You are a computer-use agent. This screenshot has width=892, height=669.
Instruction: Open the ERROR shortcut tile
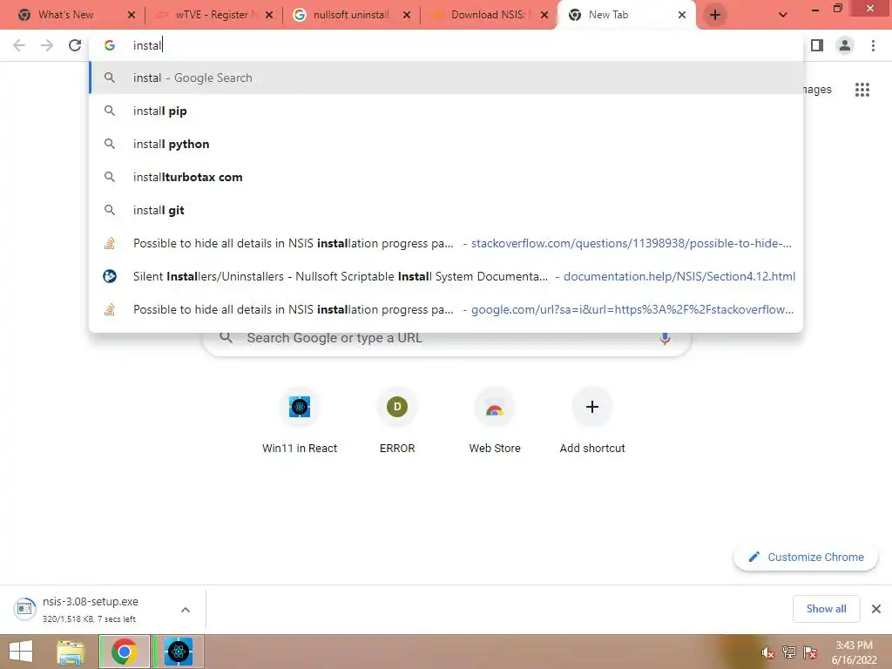(397, 421)
